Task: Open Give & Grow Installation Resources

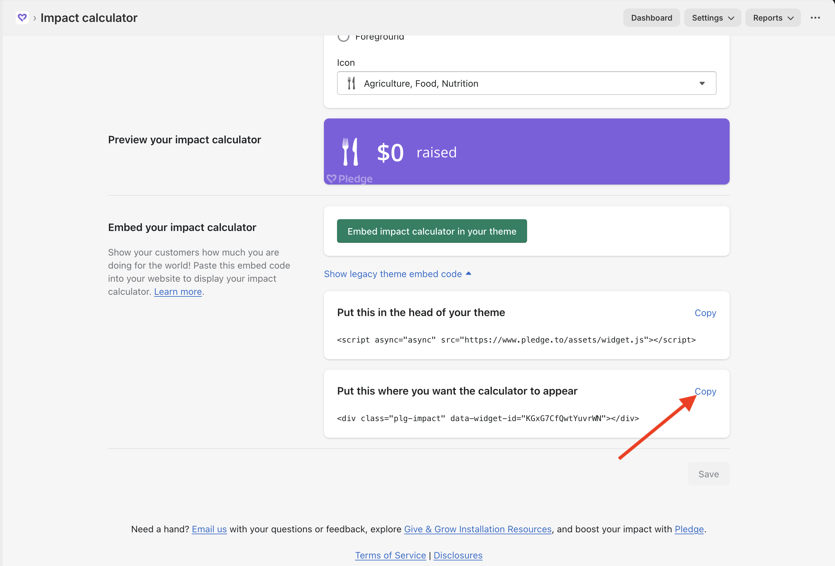Action: 477,529
